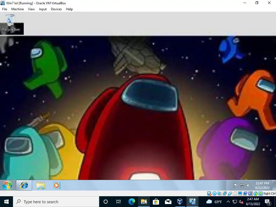
Task: Open the VirtualBox File menu
Action: tap(5, 9)
